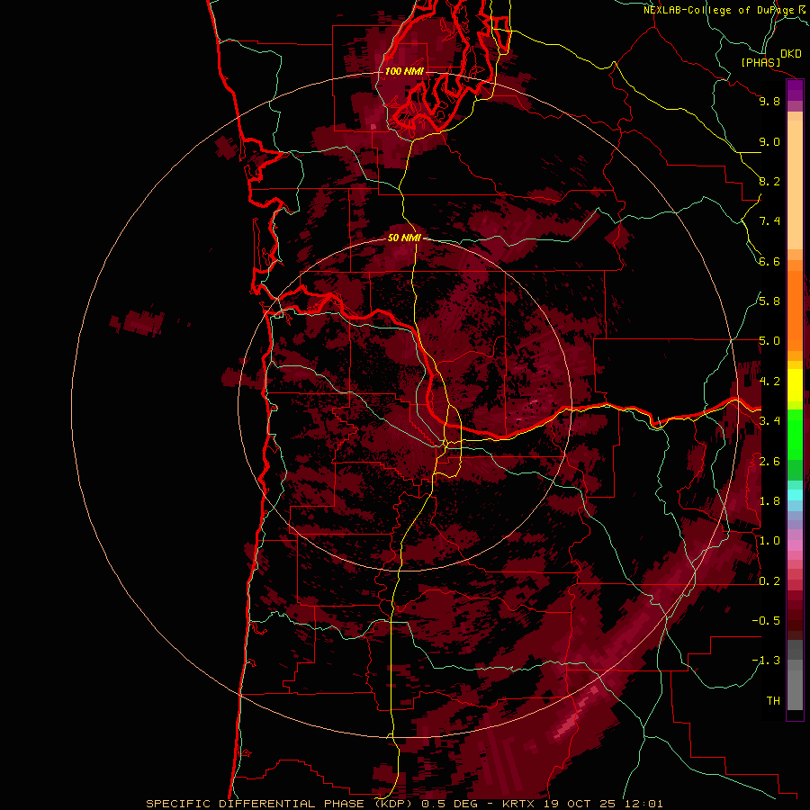Select the 100 NMI range ring label
This screenshot has width=810, height=810.
[x=404, y=71]
